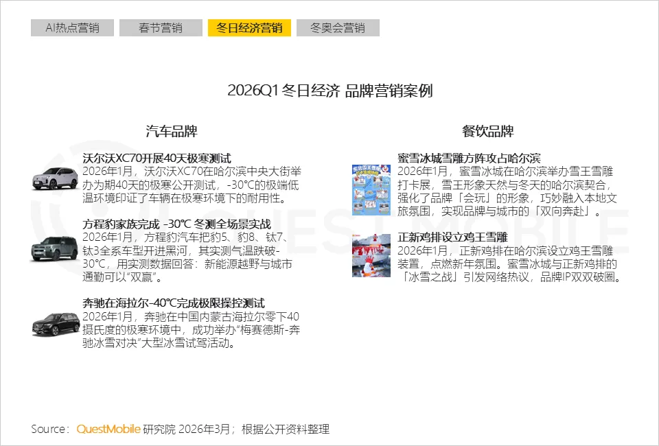Select the 方程豹家族完成-30℃冬测 headline
This screenshot has height=446, width=659.
pos(176,224)
